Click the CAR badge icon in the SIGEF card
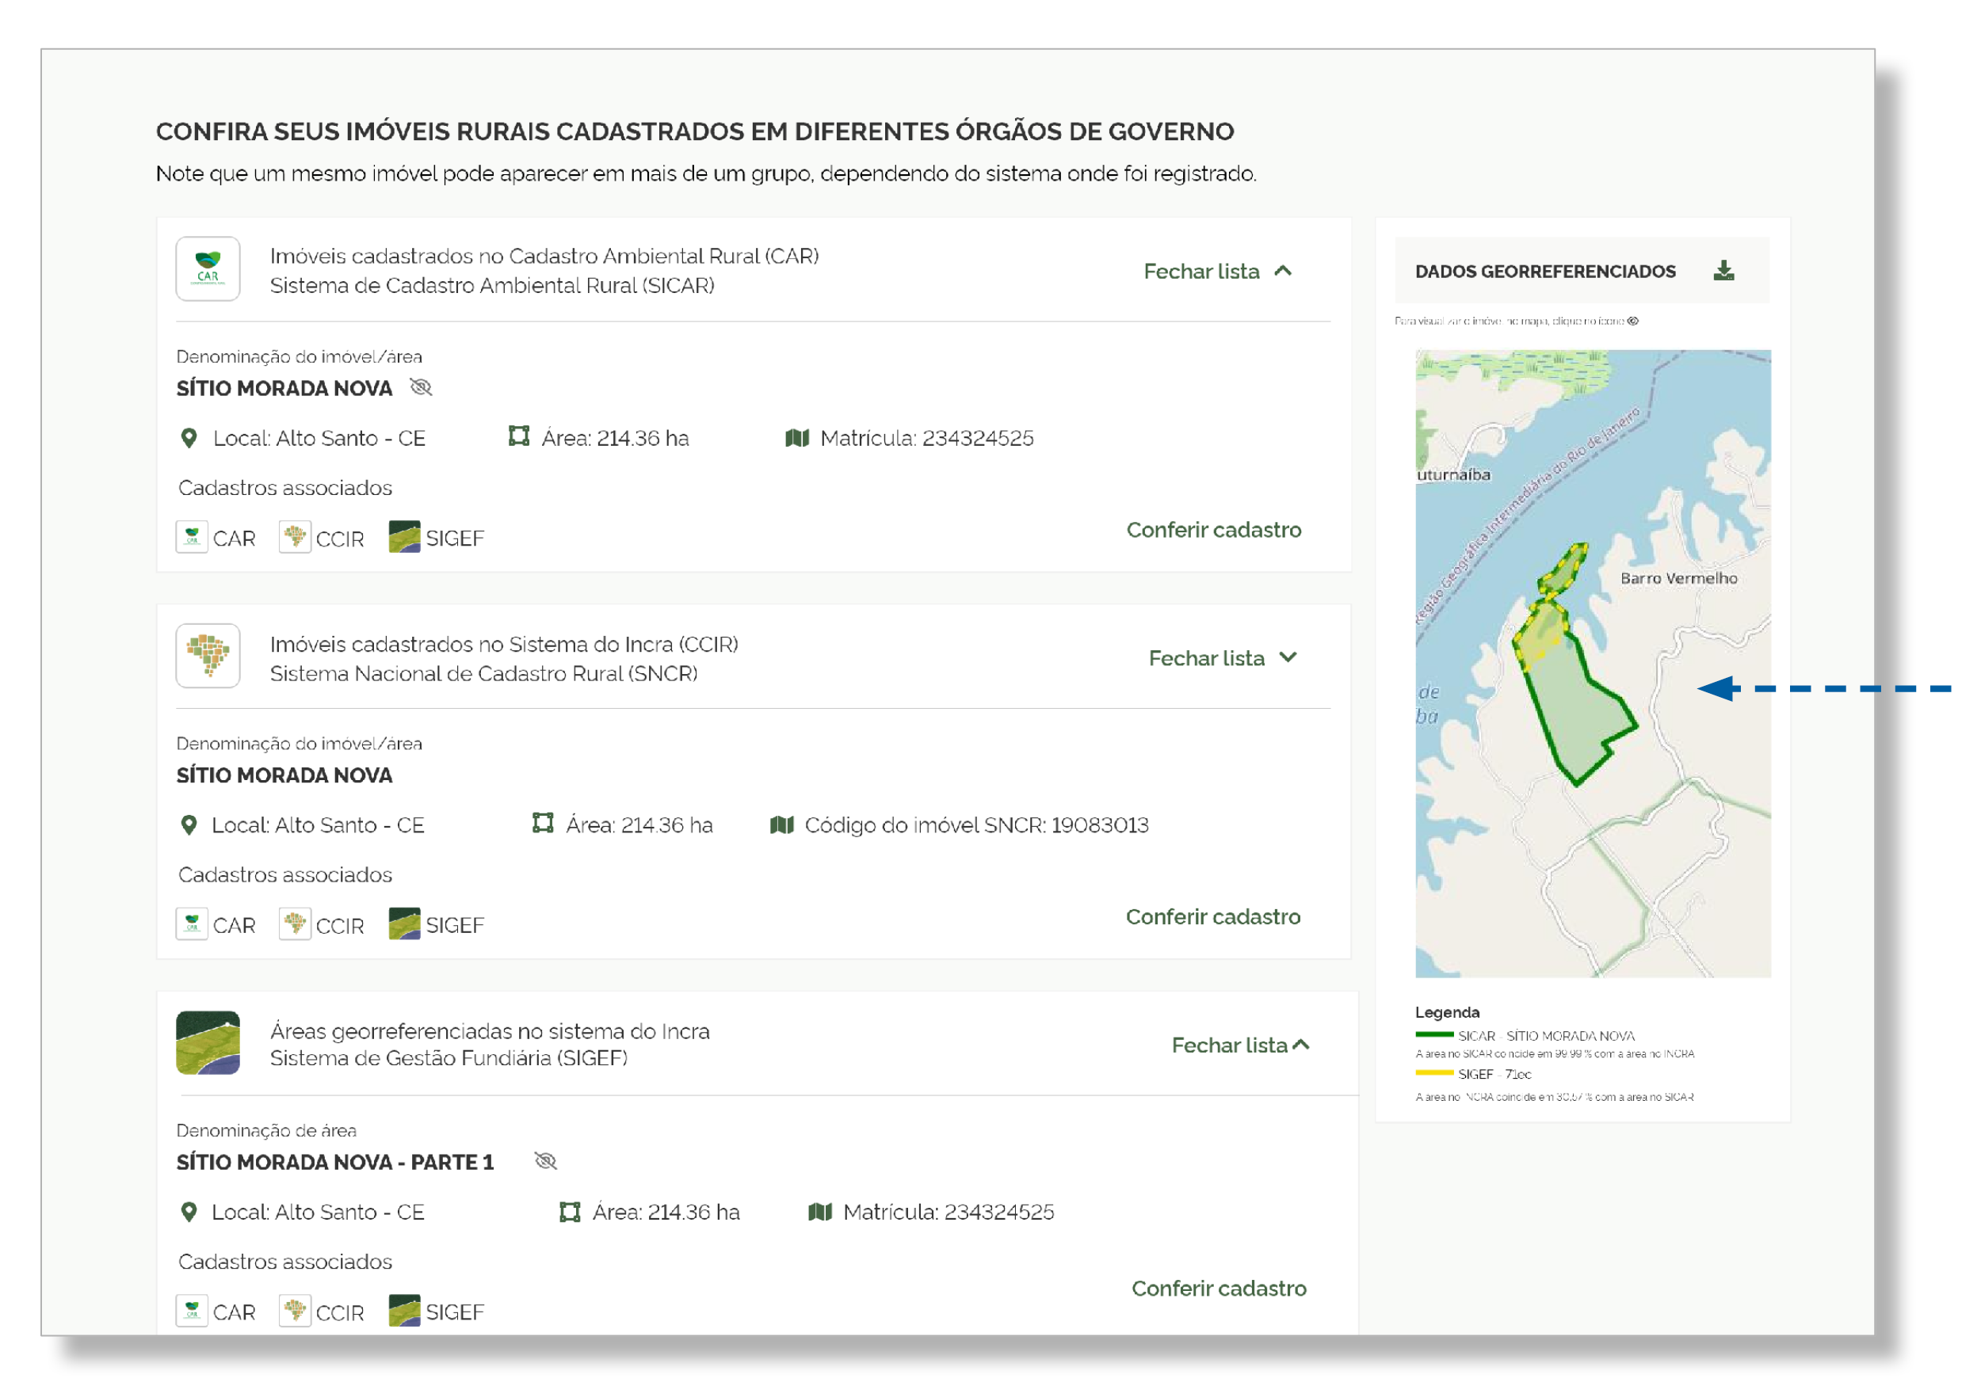This screenshot has height=1386, width=1981. (x=192, y=1311)
